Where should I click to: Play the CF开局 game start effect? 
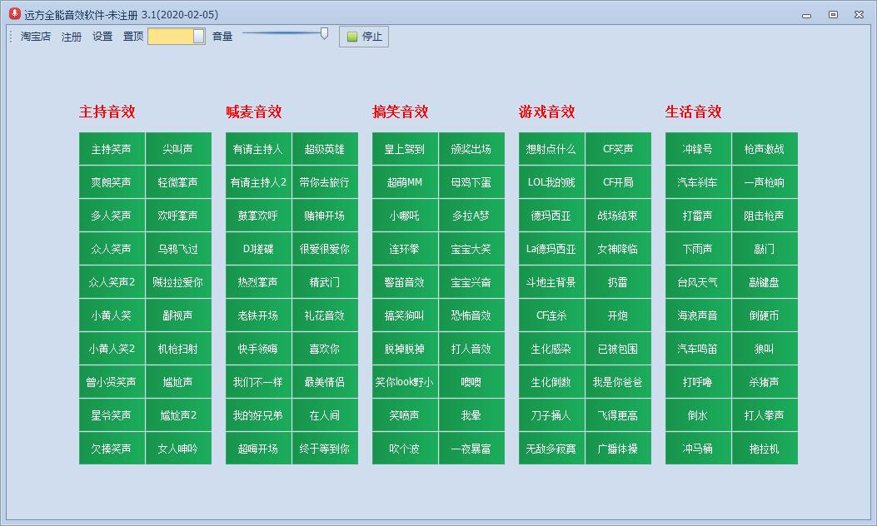(618, 181)
